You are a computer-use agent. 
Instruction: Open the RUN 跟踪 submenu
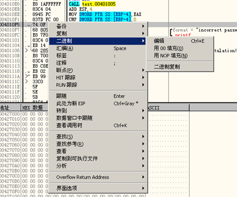pos(97,85)
